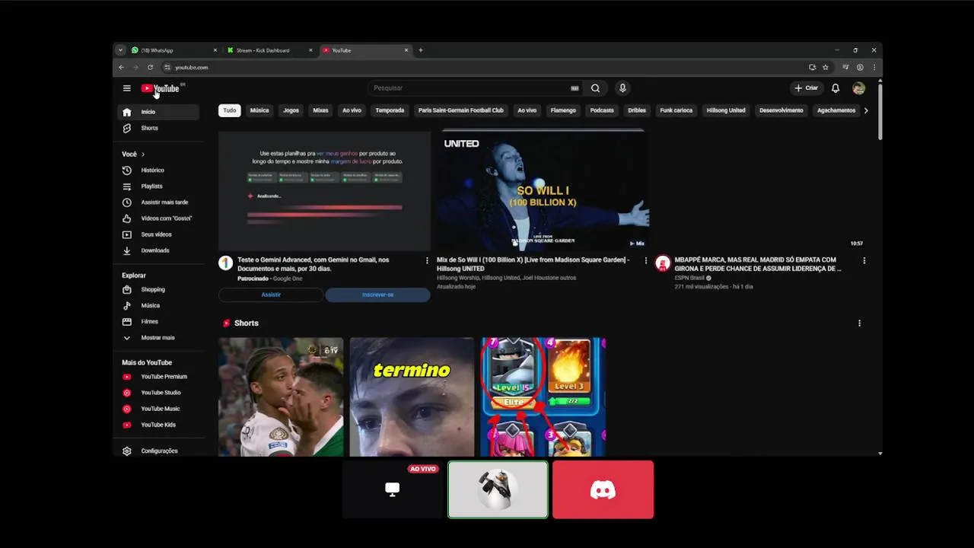Open YouTube Studio in the sidebar
Screen dimensions: 974x548
(158, 393)
